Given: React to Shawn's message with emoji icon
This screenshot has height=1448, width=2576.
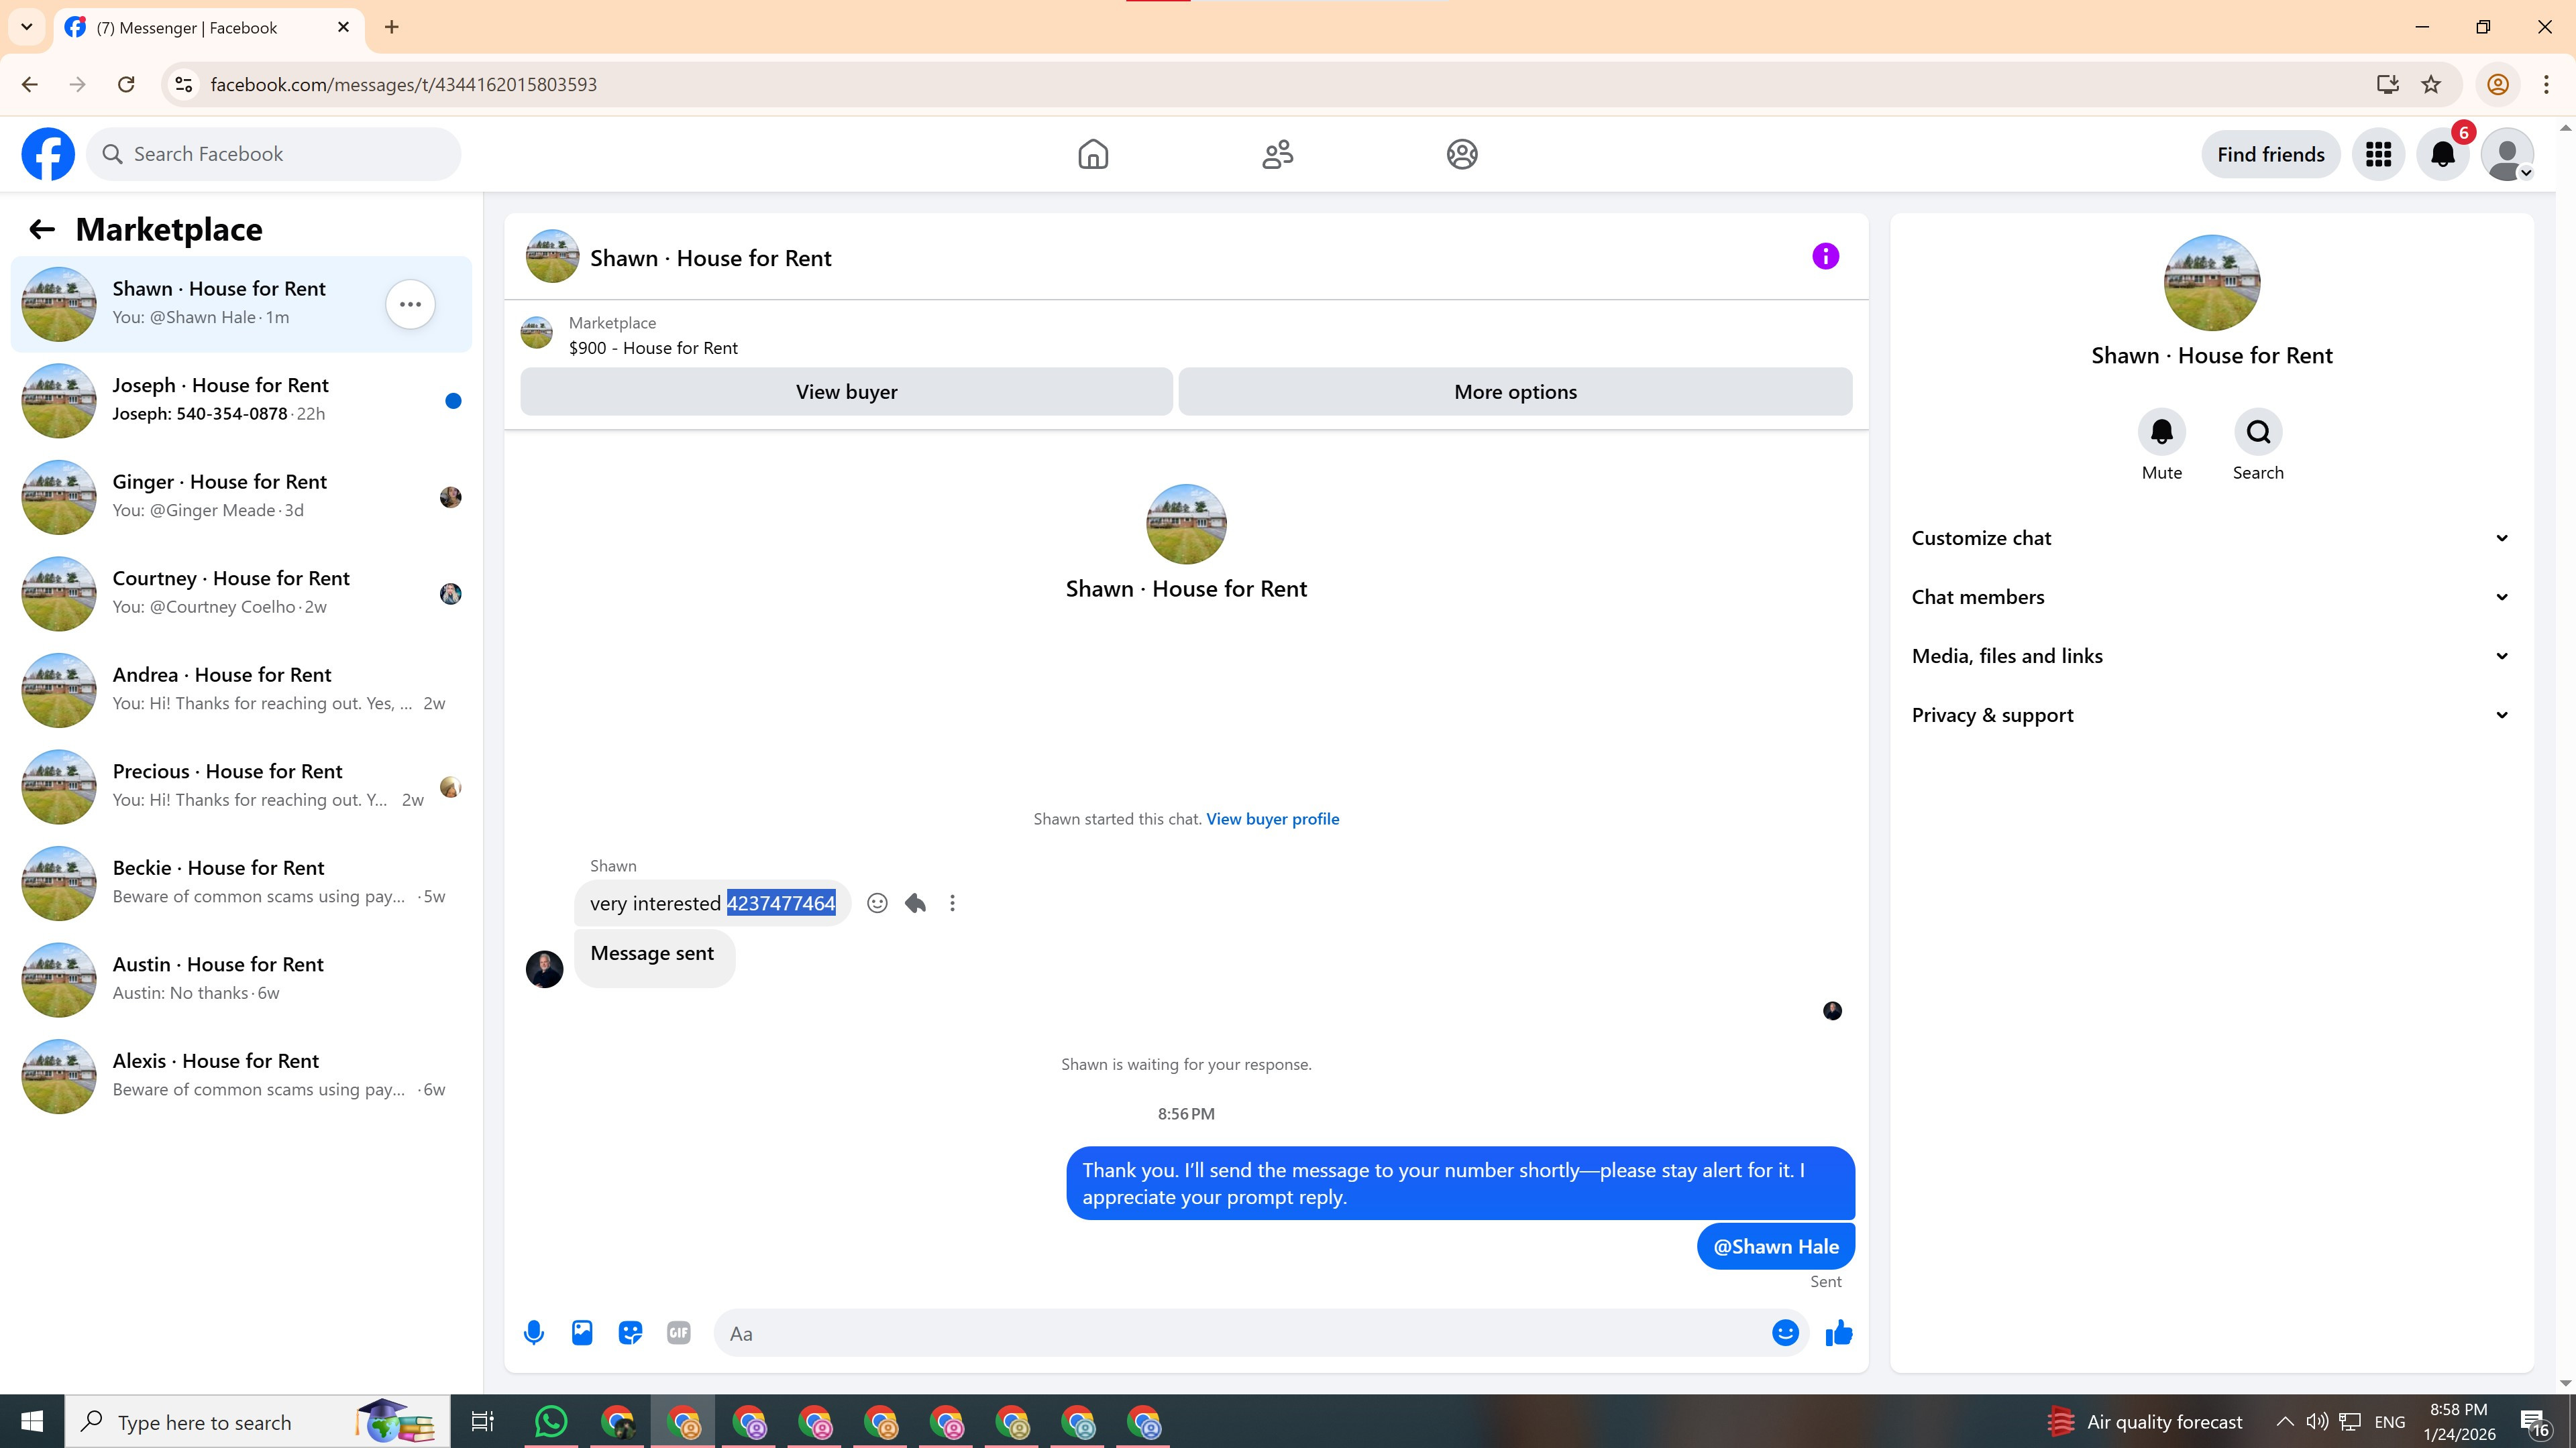Looking at the screenshot, I should [x=877, y=904].
